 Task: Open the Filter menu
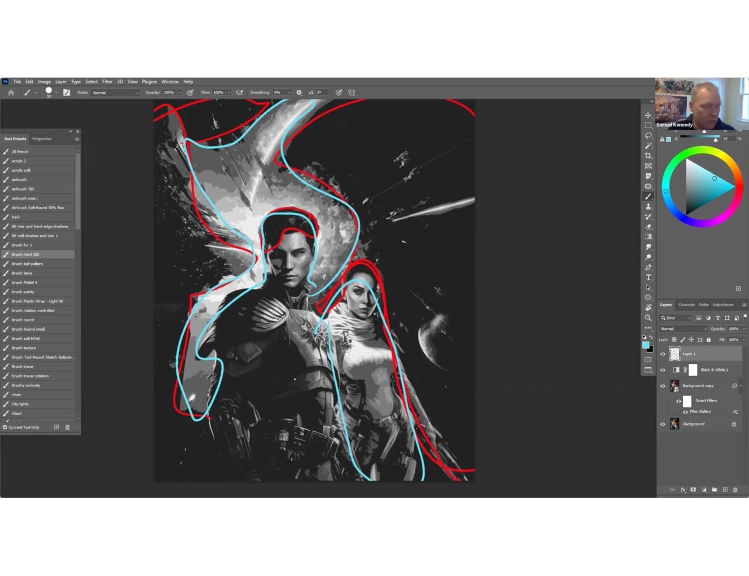[x=107, y=81]
